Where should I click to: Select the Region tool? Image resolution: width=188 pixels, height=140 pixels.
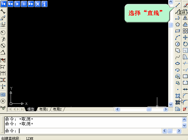click(x=178, y=109)
